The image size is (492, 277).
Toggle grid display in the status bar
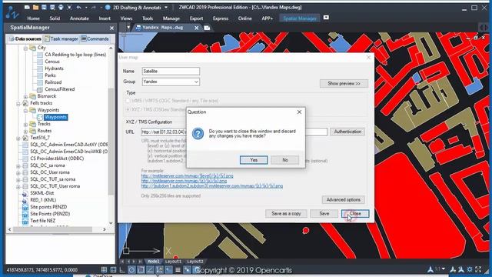(x=113, y=269)
